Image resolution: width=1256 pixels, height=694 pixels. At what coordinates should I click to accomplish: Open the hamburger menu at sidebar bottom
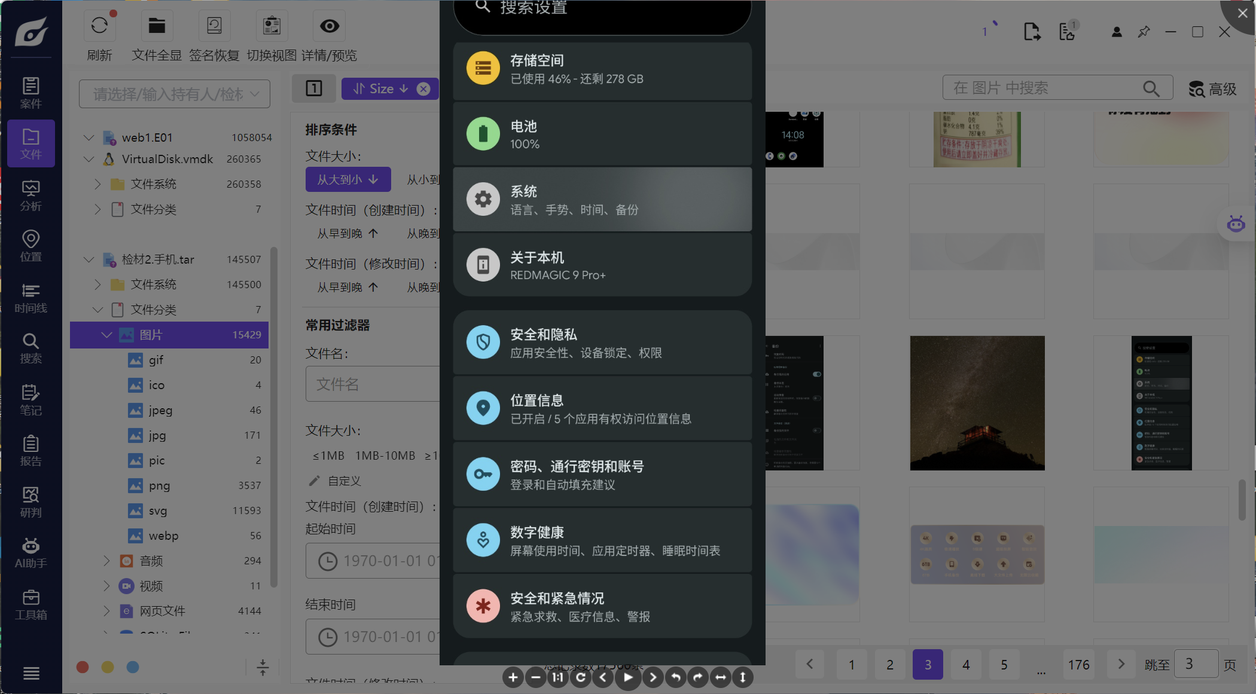(31, 673)
